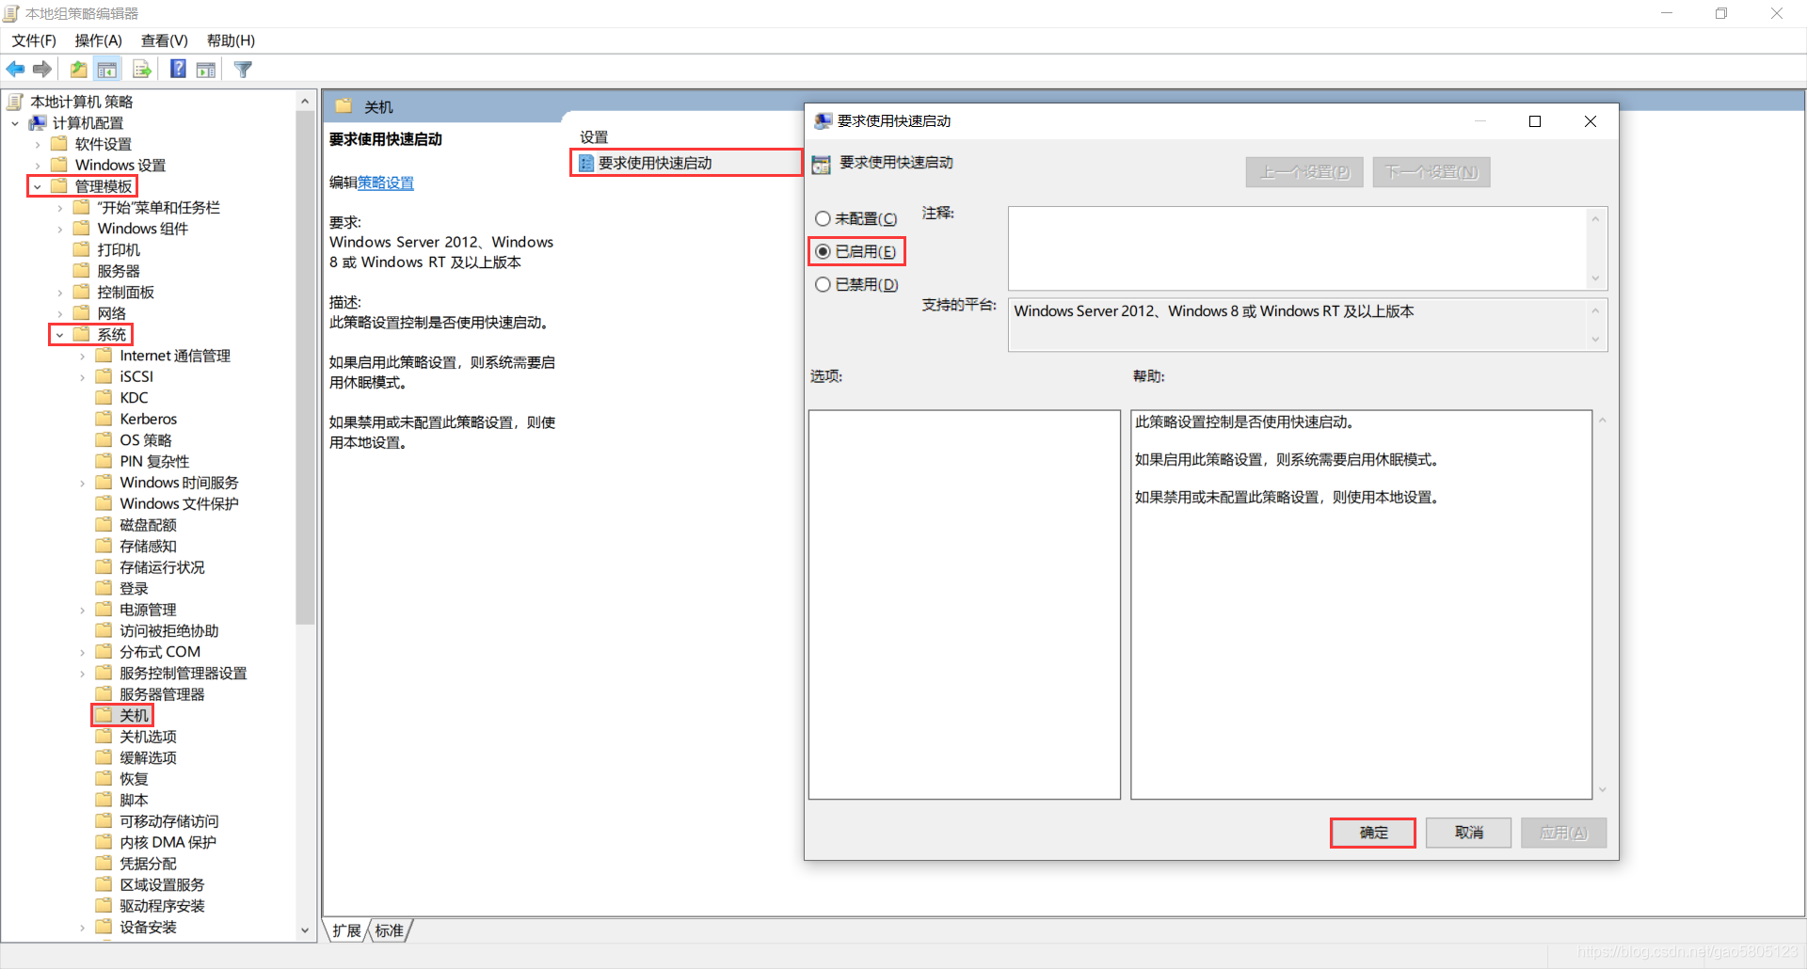
Task: Click the help text scroll-down arrow in dialog
Action: [x=1602, y=790]
